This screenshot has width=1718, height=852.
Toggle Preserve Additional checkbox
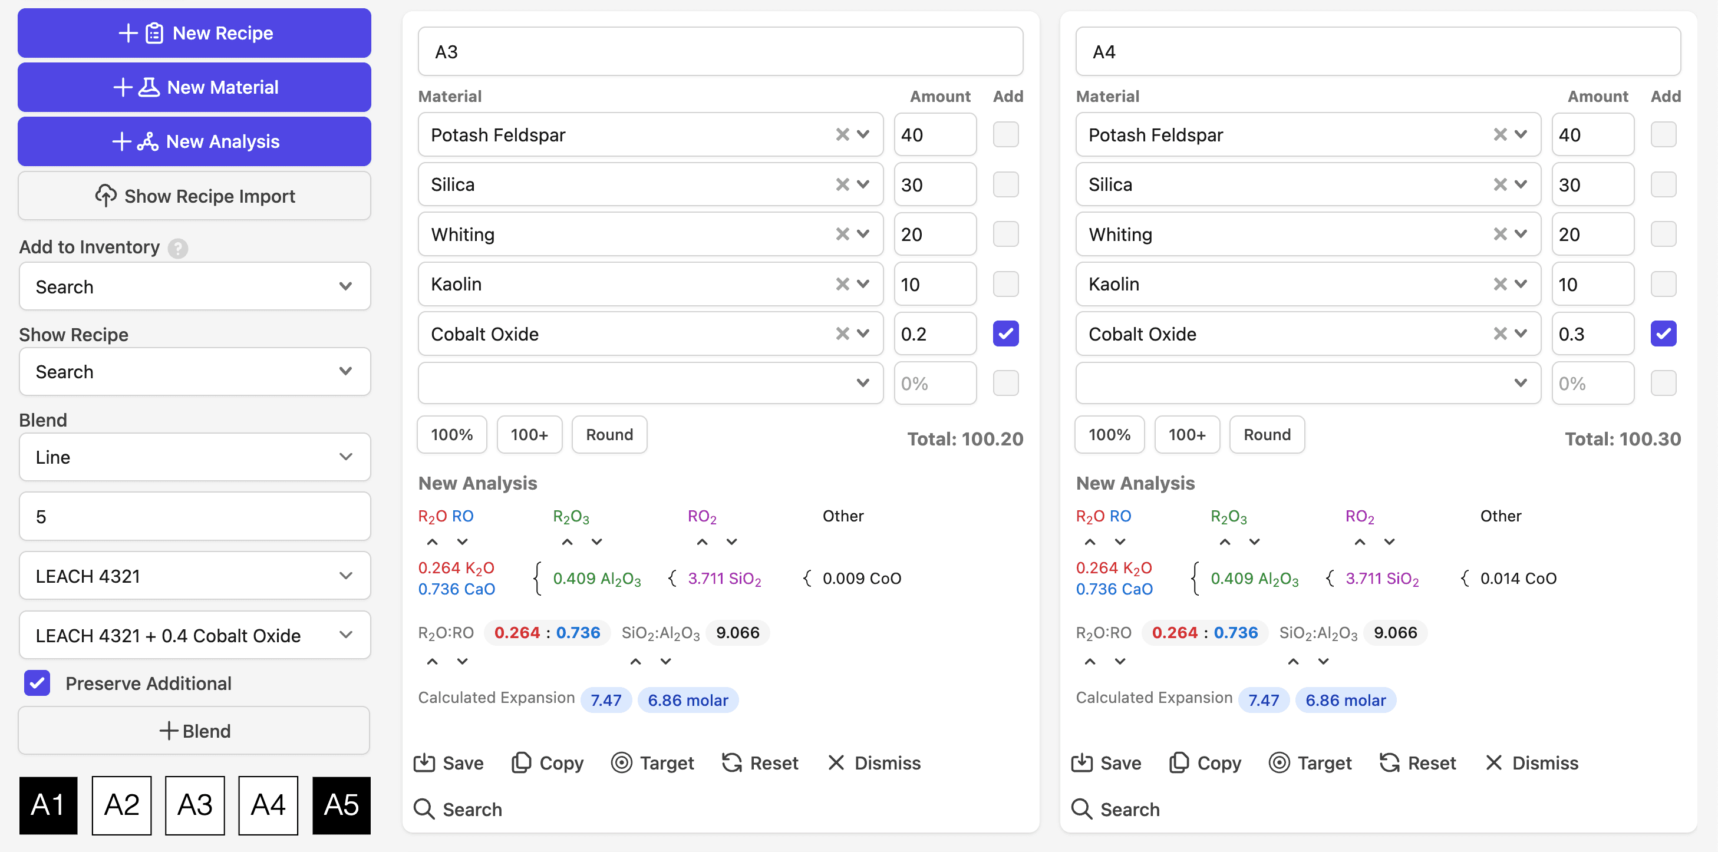37,683
